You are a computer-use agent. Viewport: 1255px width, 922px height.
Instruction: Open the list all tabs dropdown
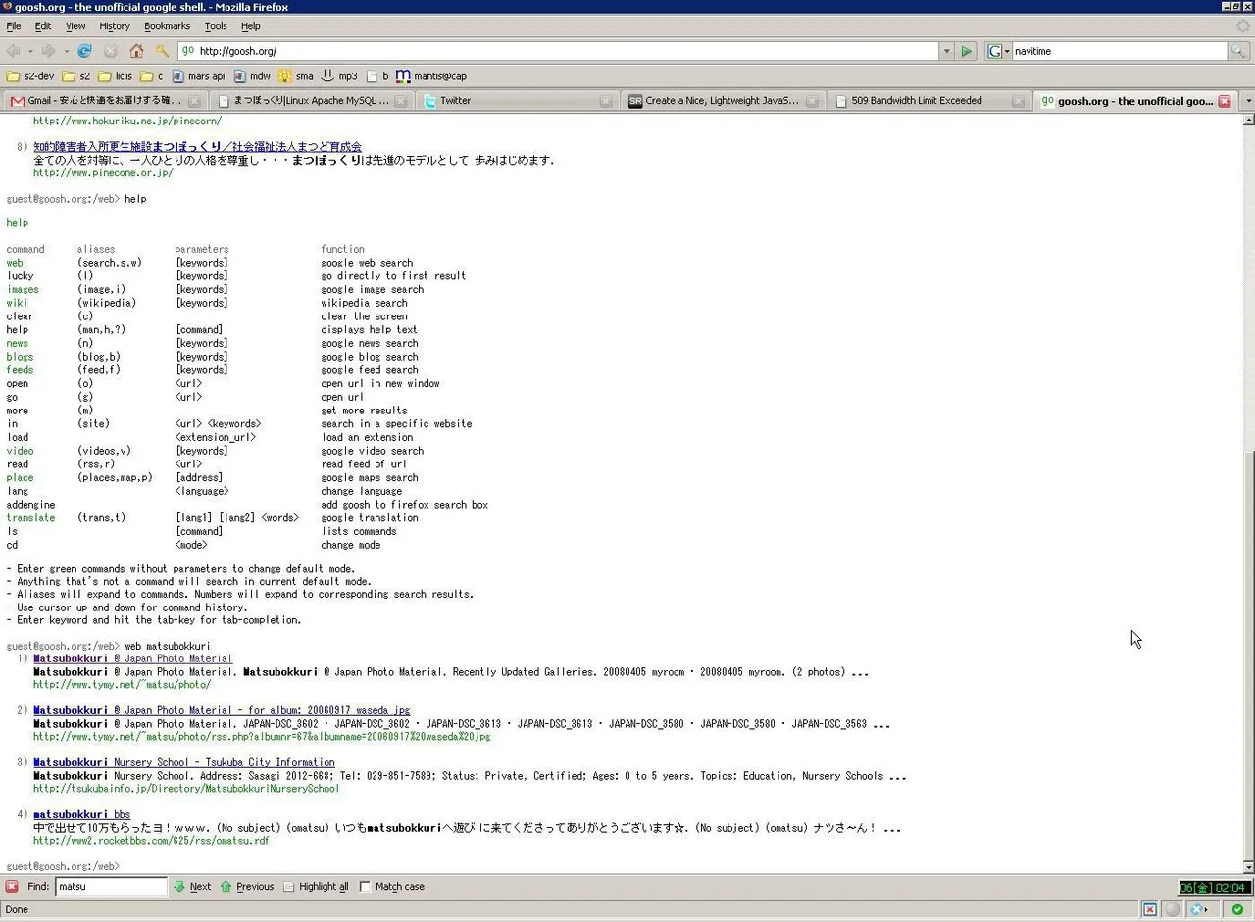point(1247,101)
